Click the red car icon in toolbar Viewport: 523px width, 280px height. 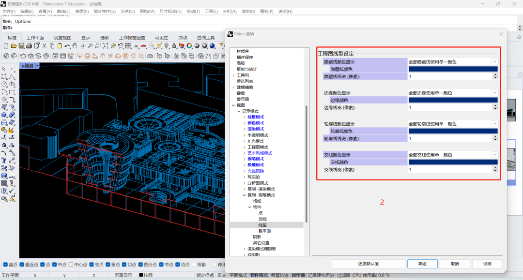point(144,46)
